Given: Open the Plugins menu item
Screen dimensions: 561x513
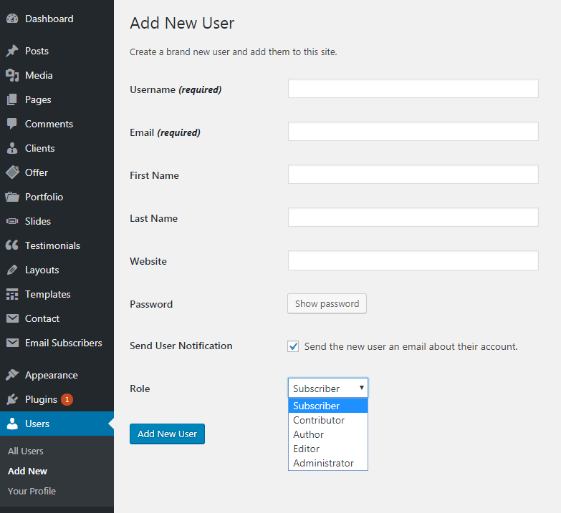Looking at the screenshot, I should point(57,399).
